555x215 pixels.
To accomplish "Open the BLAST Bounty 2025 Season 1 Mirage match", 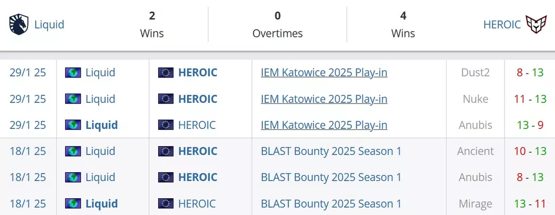I will [331, 204].
